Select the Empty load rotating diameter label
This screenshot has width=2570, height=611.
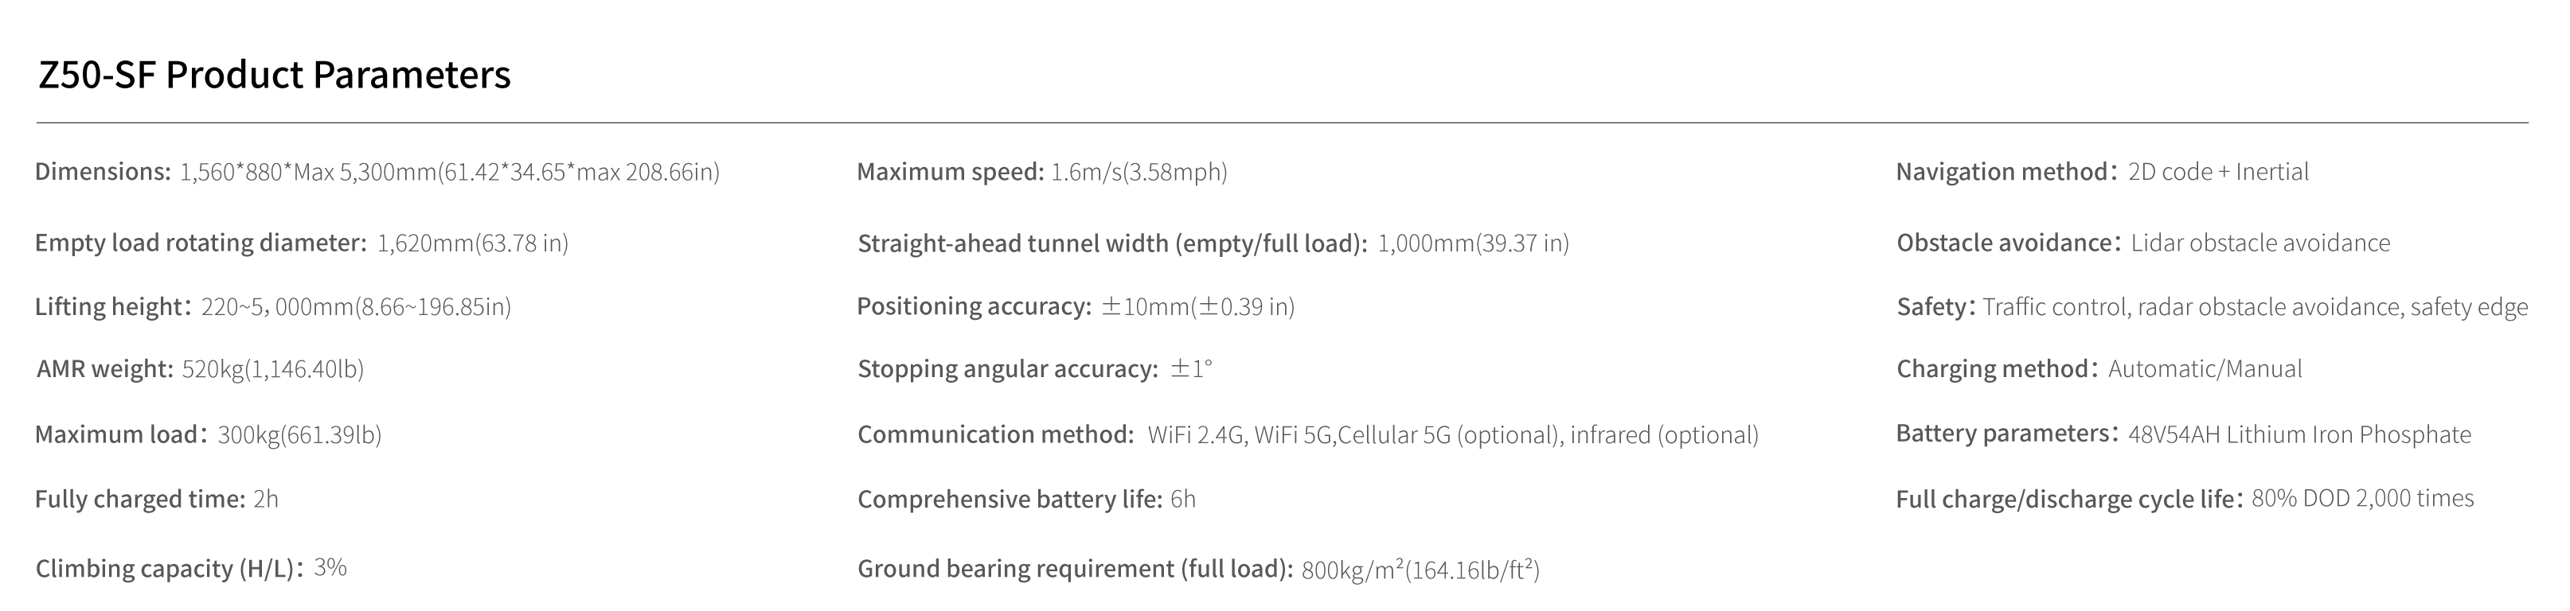tap(201, 243)
